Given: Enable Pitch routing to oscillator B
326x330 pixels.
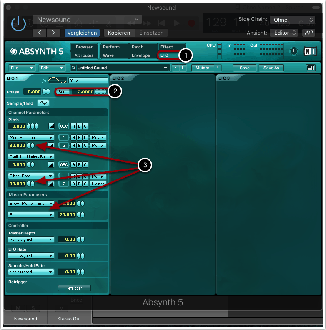Looking at the screenshot, I should point(79,126).
